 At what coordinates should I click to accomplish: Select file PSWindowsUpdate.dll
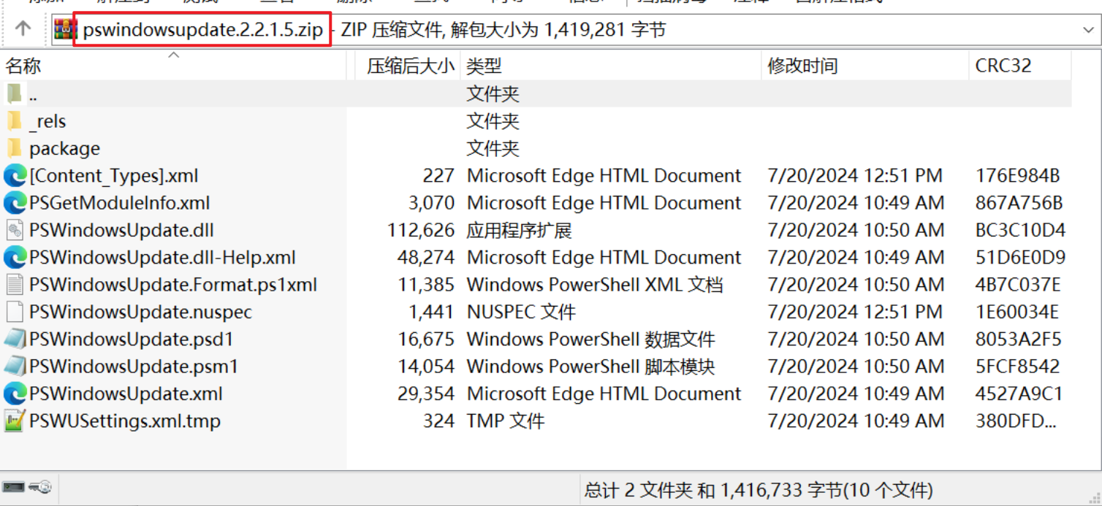121,231
